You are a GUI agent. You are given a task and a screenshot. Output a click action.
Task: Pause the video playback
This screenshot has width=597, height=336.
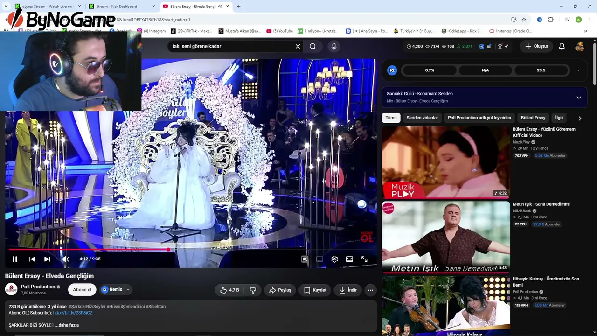15,259
